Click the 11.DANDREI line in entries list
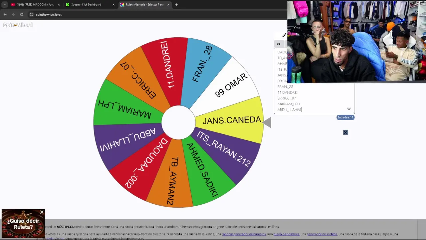 pos(288,92)
